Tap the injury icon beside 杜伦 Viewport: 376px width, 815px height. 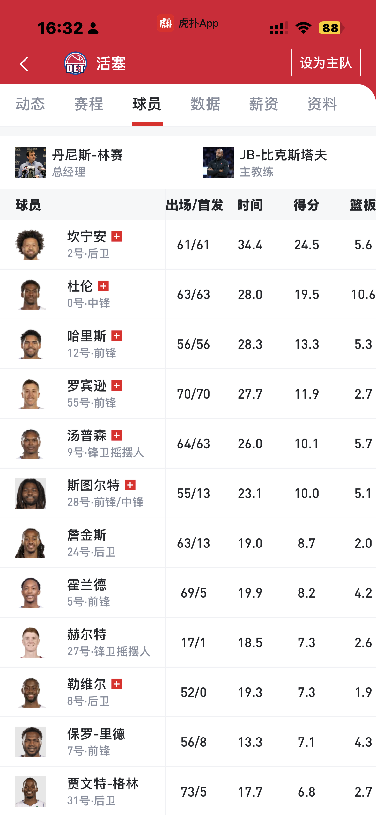103,286
